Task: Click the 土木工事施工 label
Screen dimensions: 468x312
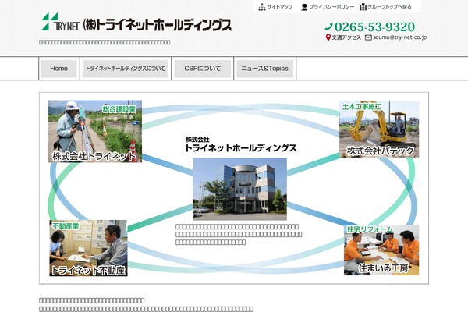Action: tap(362, 107)
